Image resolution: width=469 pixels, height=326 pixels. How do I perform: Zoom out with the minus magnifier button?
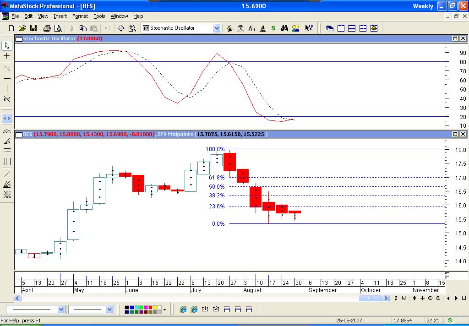(x=431, y=298)
